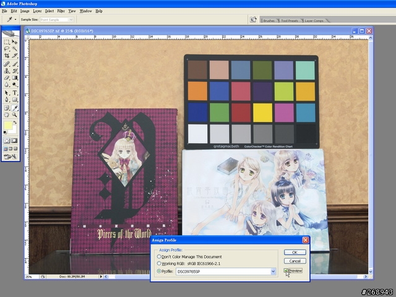Select the Healing Brush tool
This screenshot has width=396, height=297.
tap(7, 64)
